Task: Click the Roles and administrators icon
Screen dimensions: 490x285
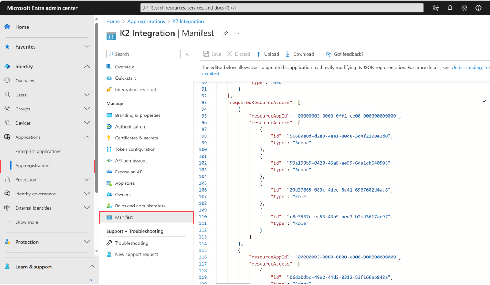Action: pos(109,206)
